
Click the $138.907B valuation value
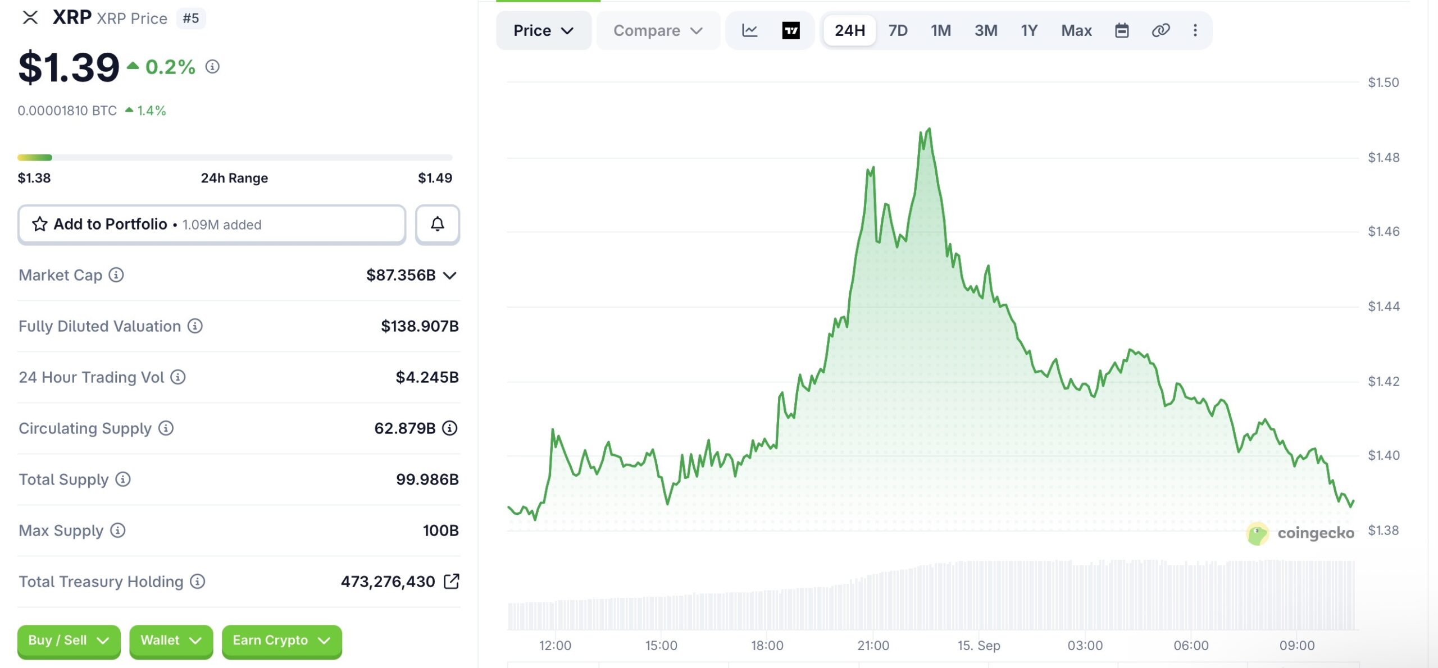coord(420,326)
